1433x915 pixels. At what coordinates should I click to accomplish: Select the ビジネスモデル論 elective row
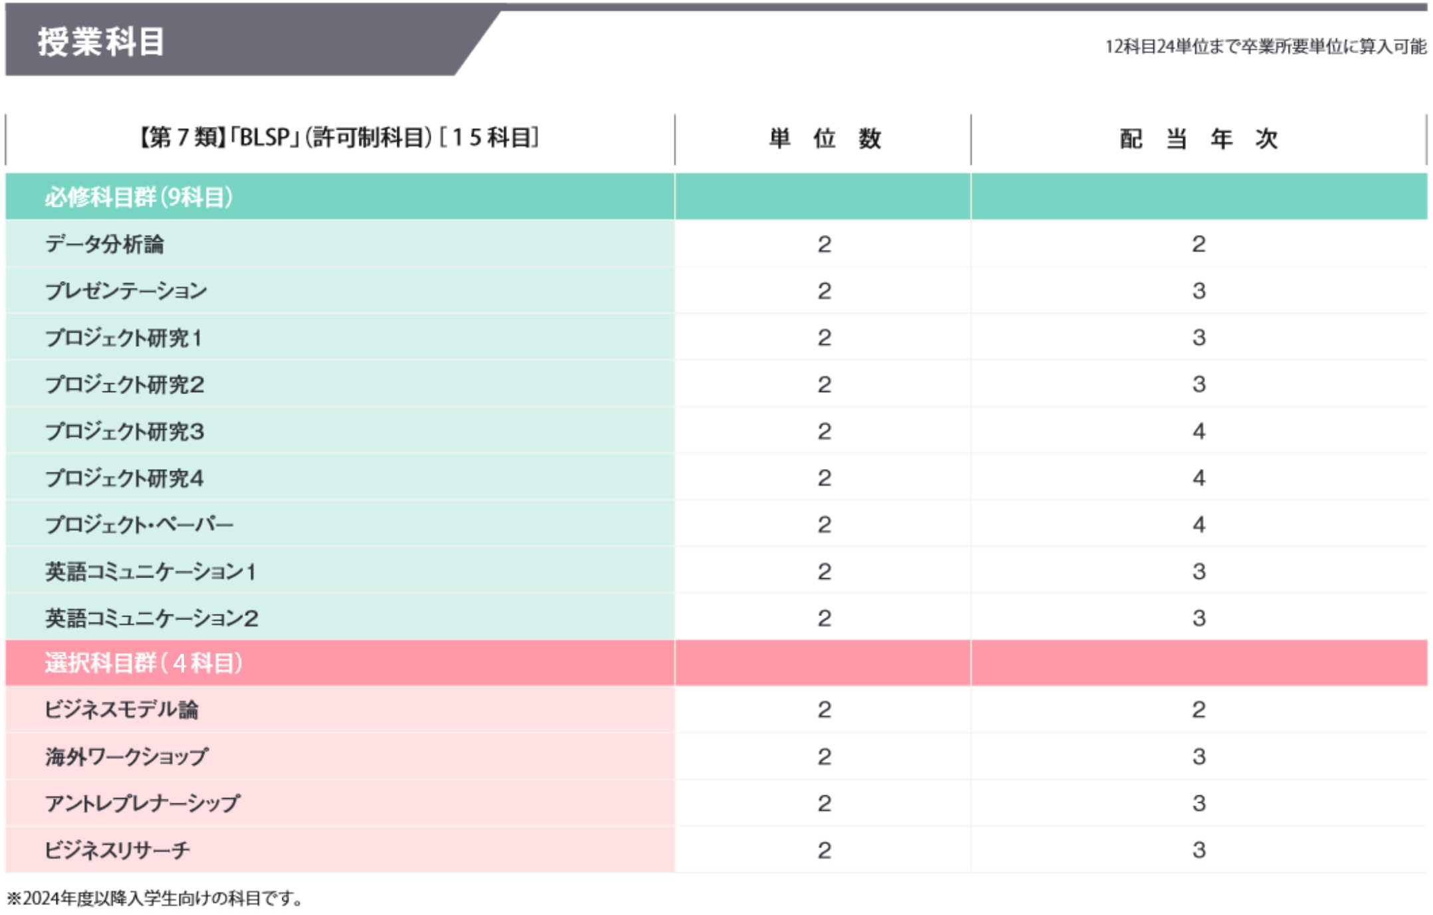tap(122, 710)
